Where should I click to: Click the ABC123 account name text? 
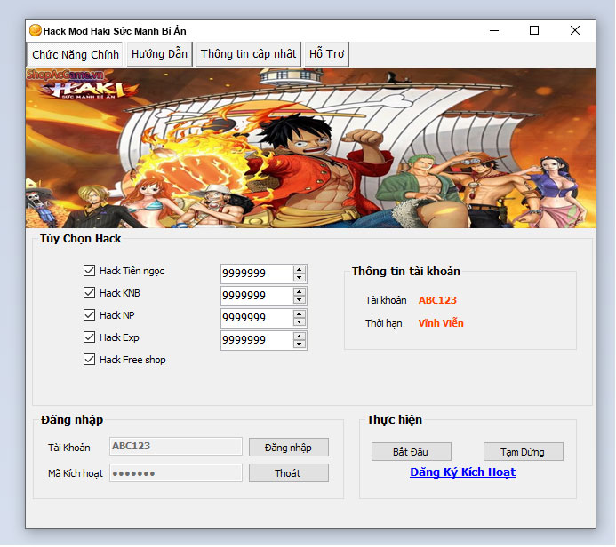437,300
